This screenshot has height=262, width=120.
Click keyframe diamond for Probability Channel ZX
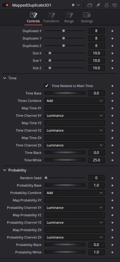click(113, 238)
